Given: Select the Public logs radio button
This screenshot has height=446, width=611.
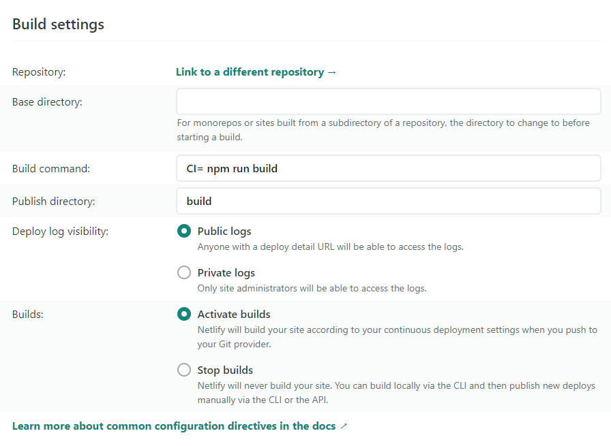Looking at the screenshot, I should tap(184, 232).
